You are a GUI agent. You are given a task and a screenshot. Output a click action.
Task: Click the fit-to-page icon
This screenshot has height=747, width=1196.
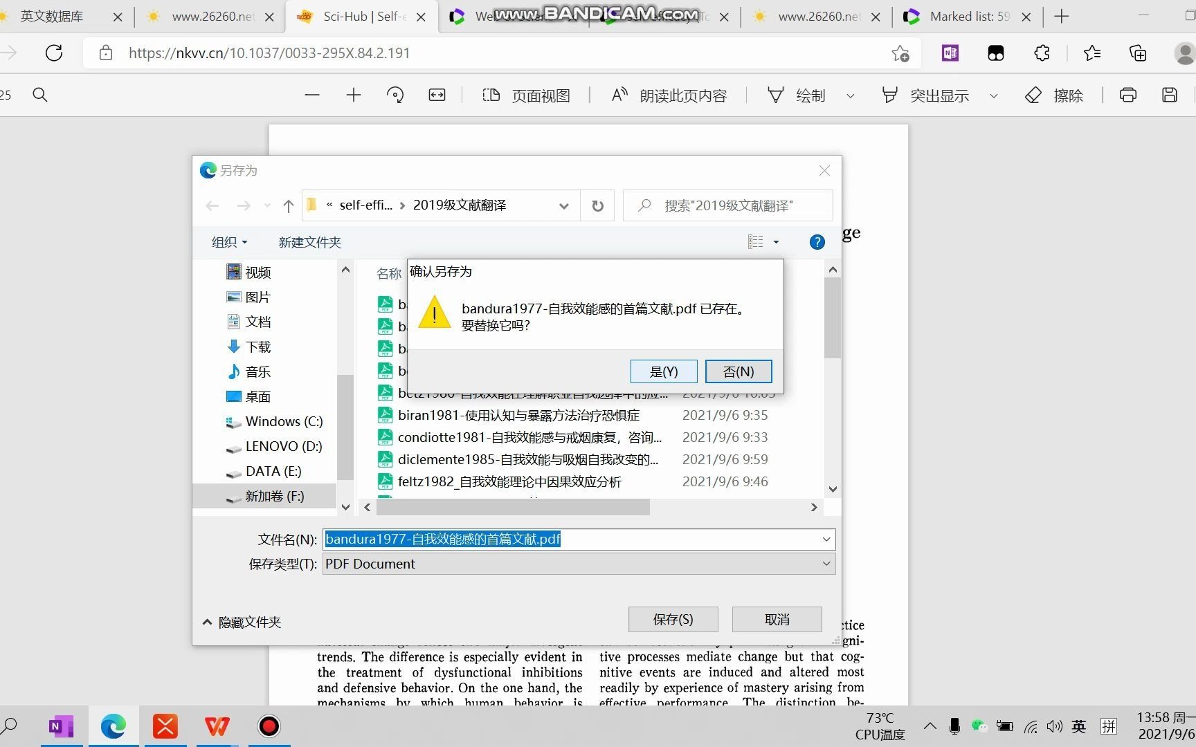(x=436, y=95)
